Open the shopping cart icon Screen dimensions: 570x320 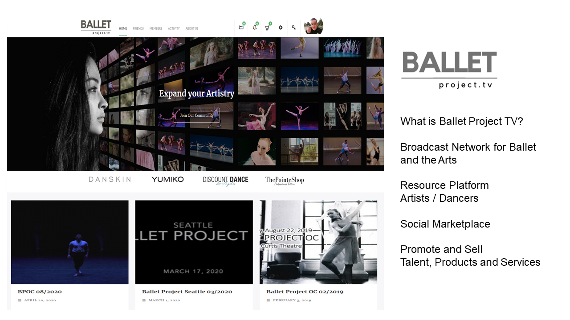pyautogui.click(x=267, y=28)
